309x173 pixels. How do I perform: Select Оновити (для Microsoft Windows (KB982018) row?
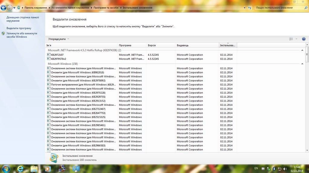pos(142,72)
